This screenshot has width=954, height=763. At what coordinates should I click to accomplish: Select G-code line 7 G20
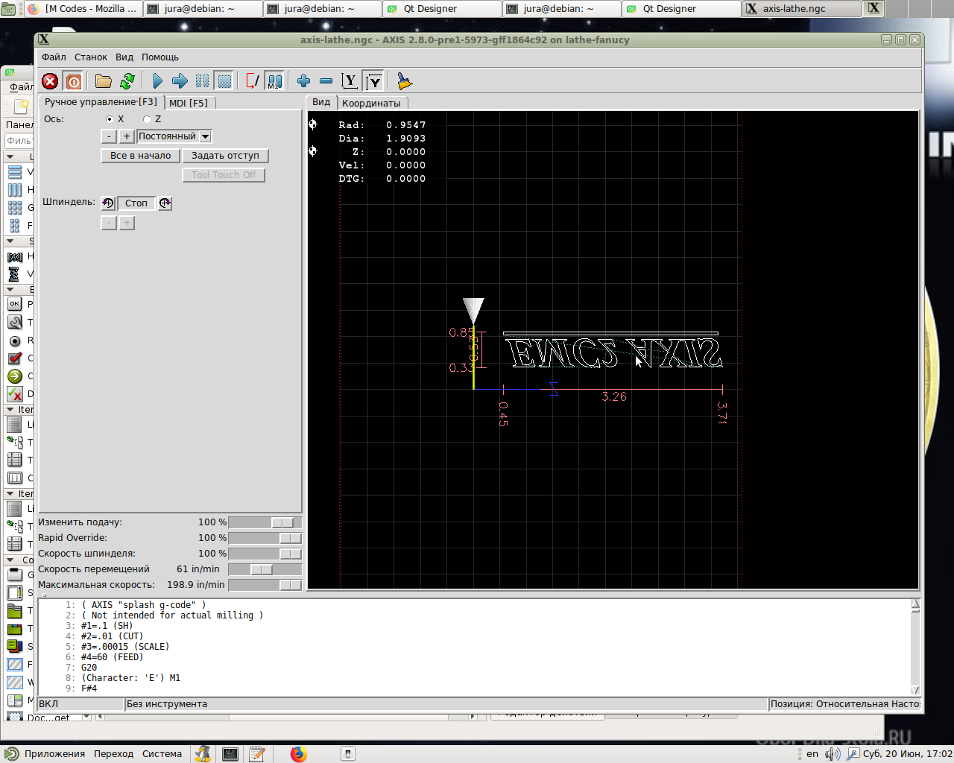[89, 668]
